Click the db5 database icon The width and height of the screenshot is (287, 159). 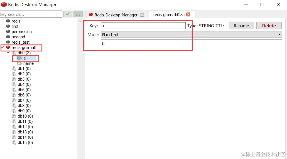coord(14,90)
